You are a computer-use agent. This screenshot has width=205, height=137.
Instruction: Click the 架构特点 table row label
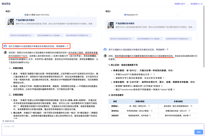[115, 111]
